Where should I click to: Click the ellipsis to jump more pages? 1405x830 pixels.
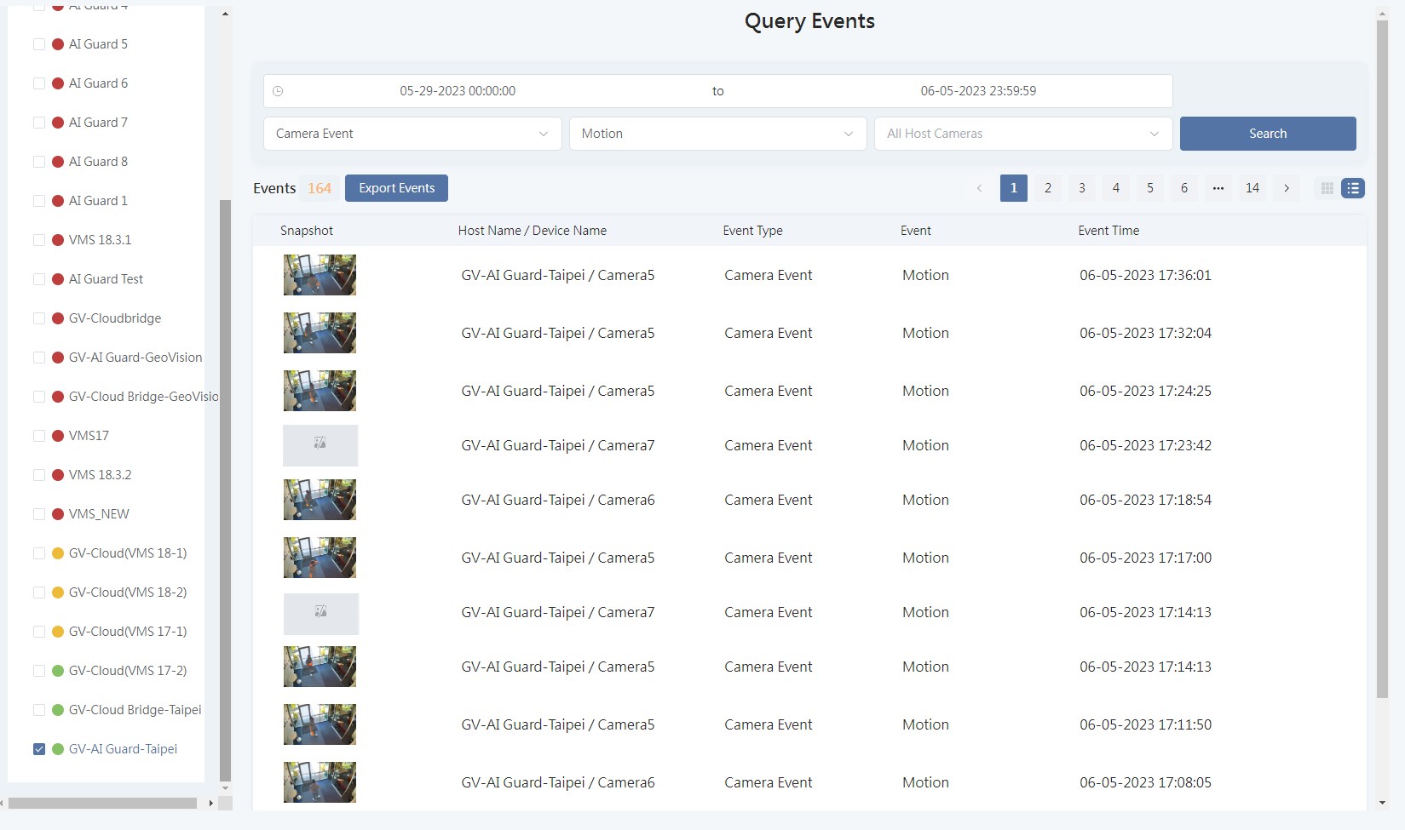tap(1218, 188)
